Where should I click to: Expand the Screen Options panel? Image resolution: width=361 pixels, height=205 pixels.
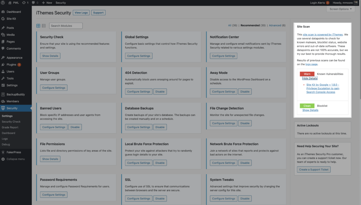(341, 9)
